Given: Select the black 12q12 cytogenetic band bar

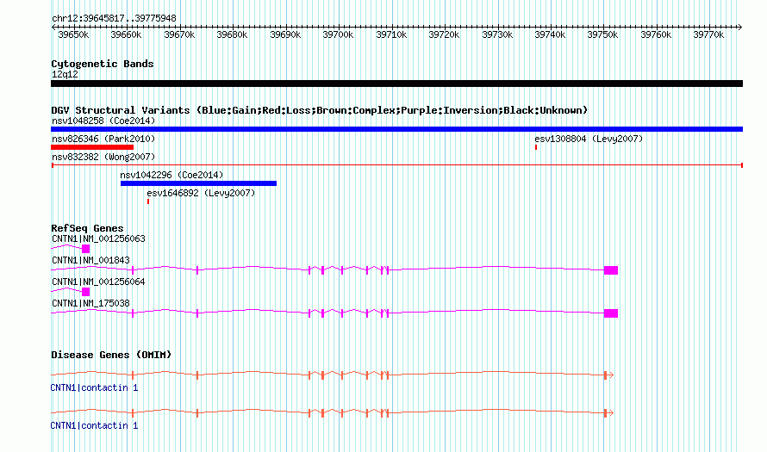Looking at the screenshot, I should pyautogui.click(x=396, y=84).
